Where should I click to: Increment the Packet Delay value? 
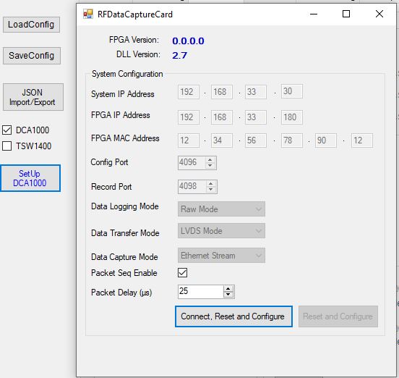(x=228, y=289)
